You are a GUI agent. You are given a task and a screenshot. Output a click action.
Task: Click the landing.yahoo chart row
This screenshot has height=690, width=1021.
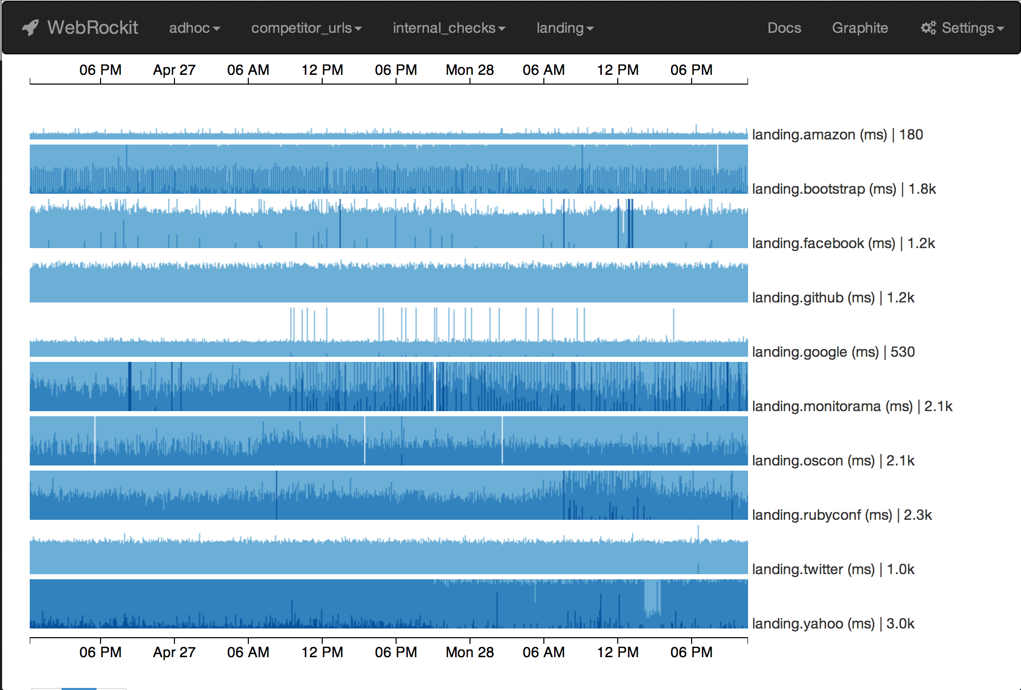click(388, 604)
